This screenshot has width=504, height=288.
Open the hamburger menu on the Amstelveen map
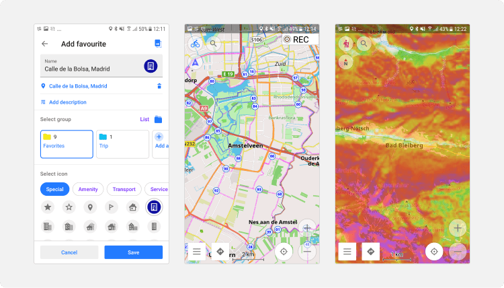click(x=196, y=252)
